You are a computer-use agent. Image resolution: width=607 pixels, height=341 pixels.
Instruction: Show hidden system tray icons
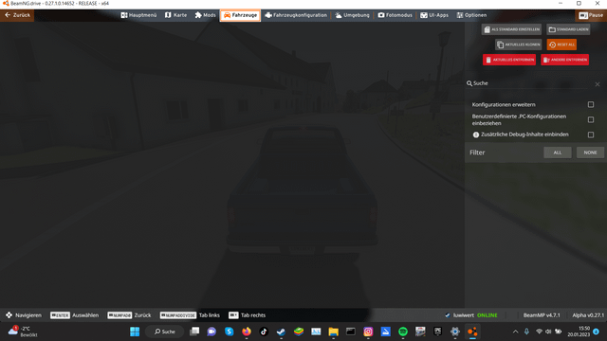pyautogui.click(x=515, y=332)
